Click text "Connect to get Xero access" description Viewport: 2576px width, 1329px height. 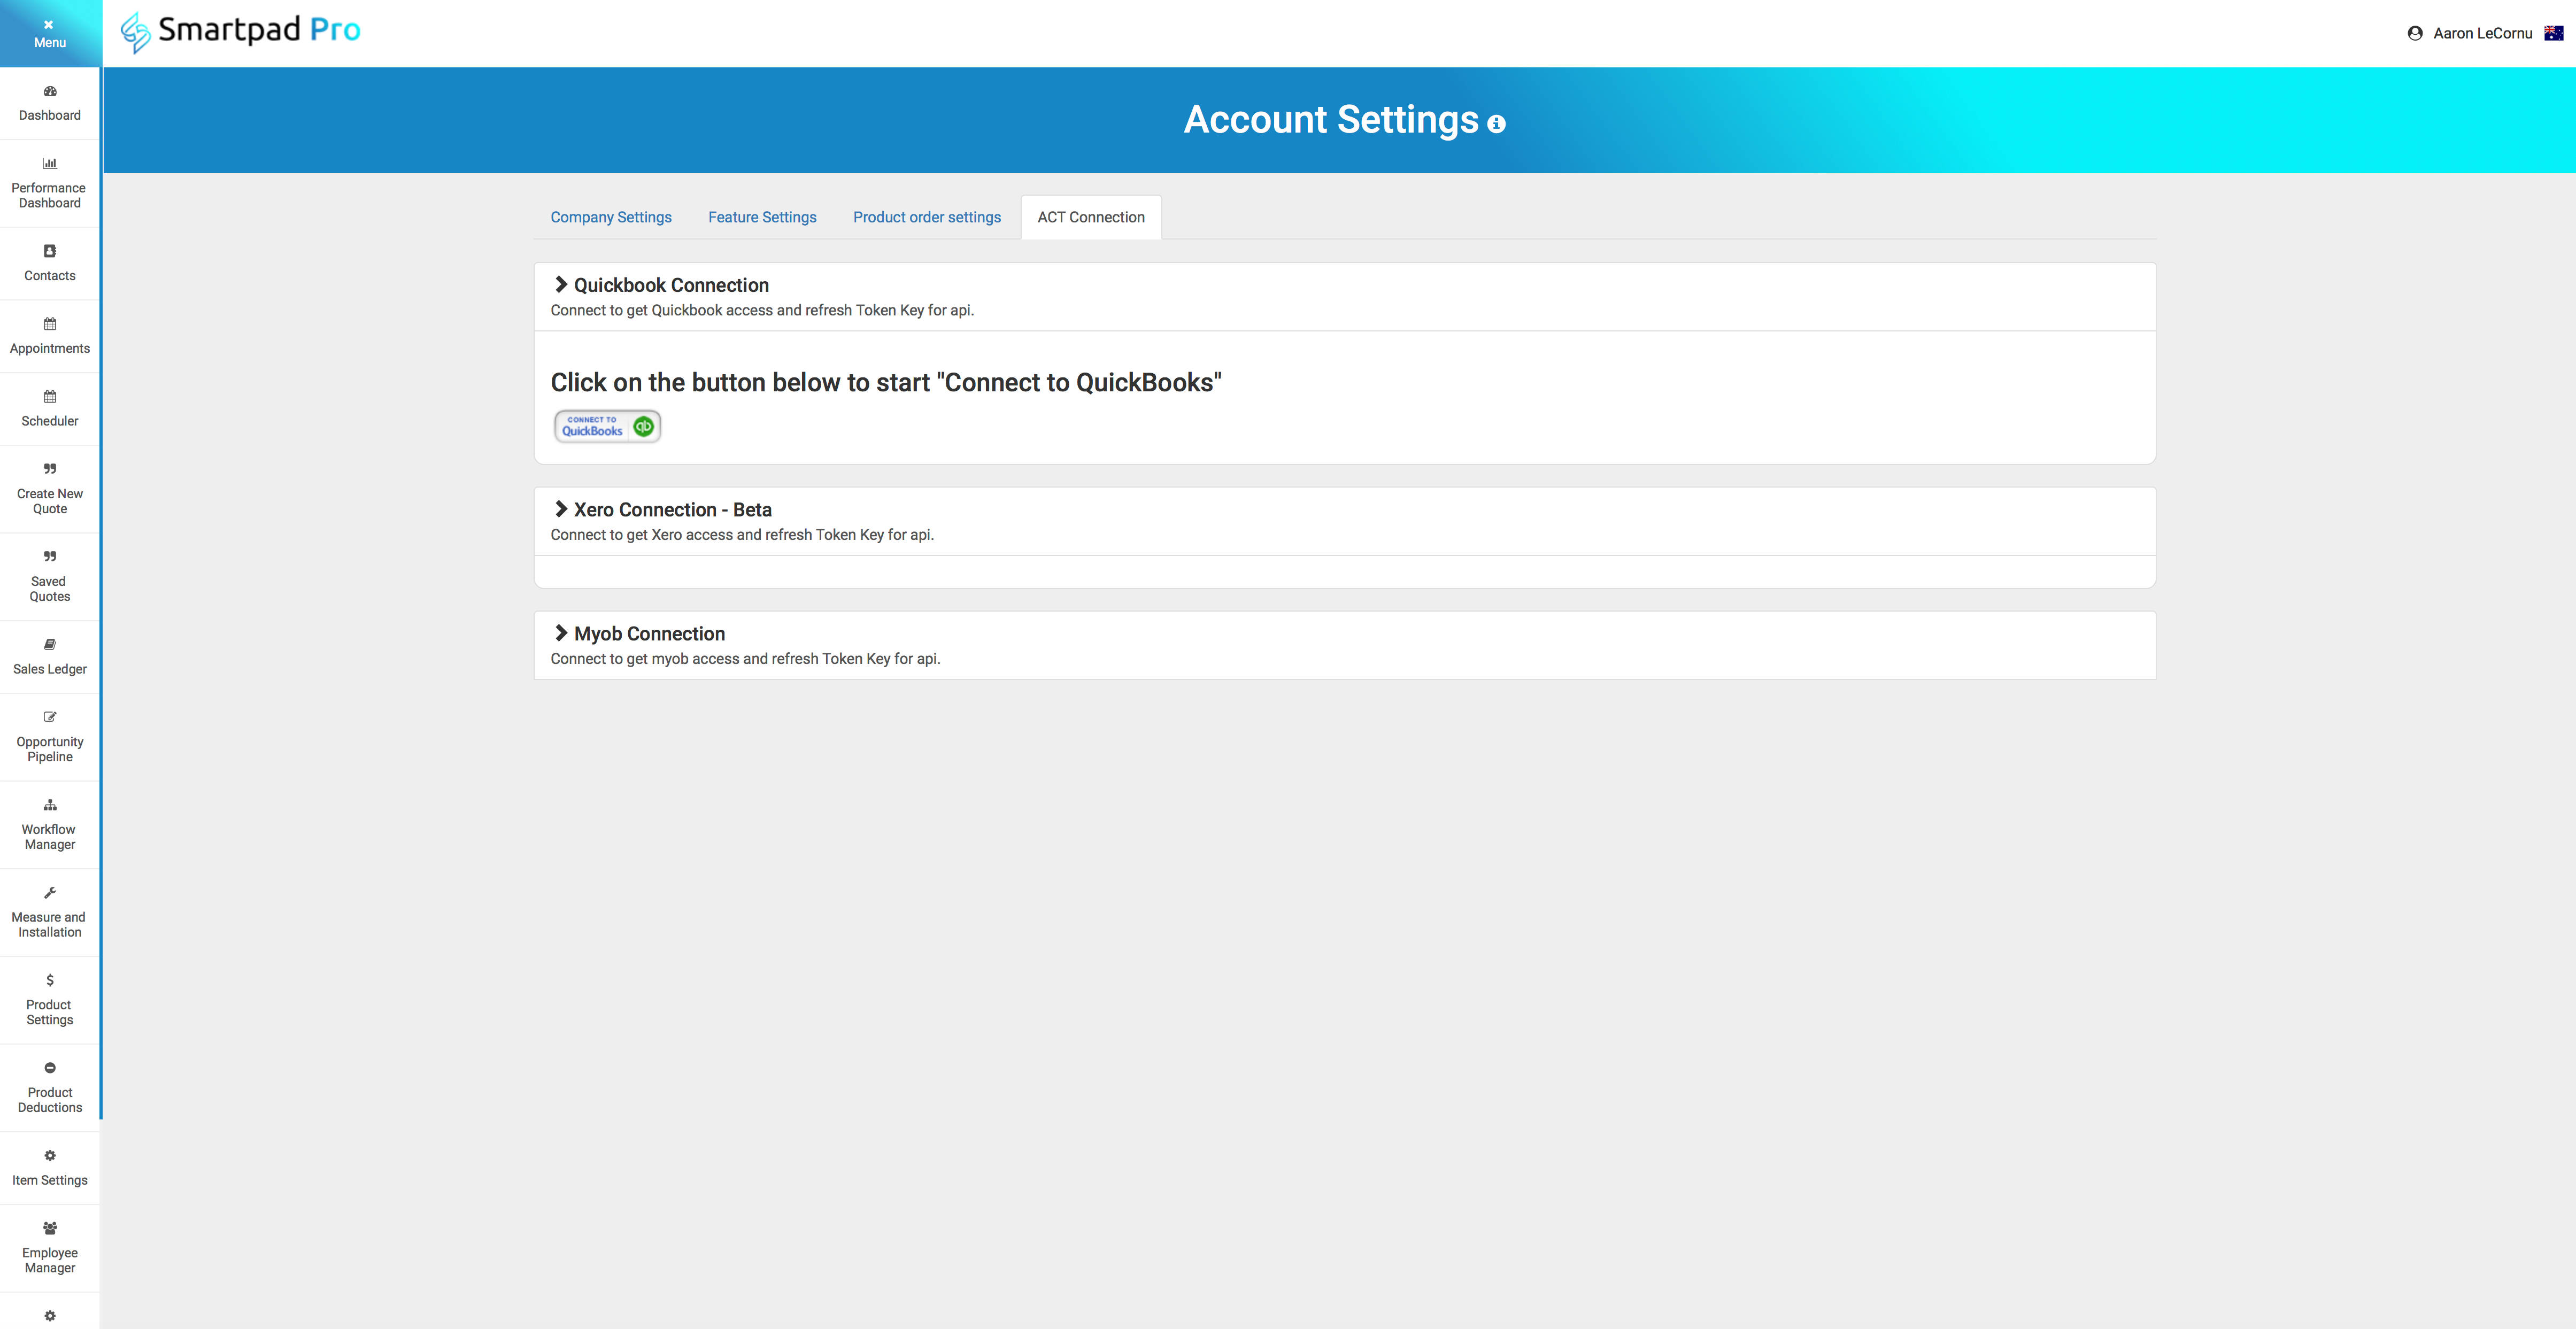point(742,535)
